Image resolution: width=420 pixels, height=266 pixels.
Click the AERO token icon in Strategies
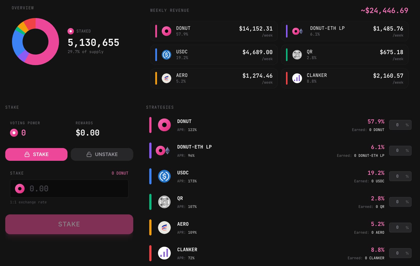[164, 228]
